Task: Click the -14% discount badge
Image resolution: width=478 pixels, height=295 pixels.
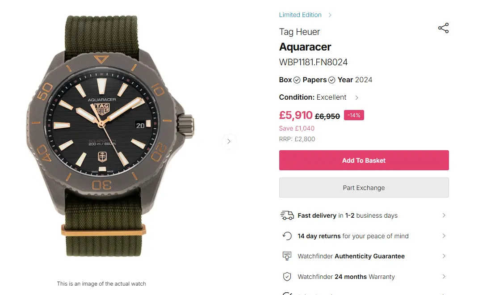Action: tap(354, 115)
